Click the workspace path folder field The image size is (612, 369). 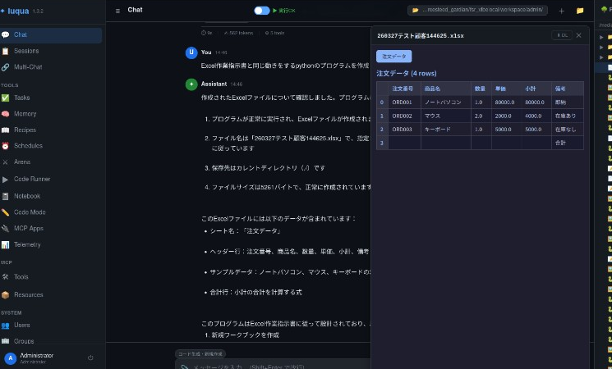477,10
